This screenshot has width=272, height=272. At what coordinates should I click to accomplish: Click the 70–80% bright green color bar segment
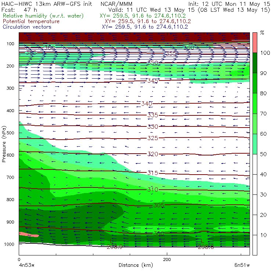255,103
